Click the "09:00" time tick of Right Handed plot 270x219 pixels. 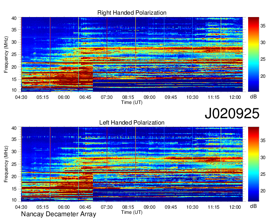(149, 97)
